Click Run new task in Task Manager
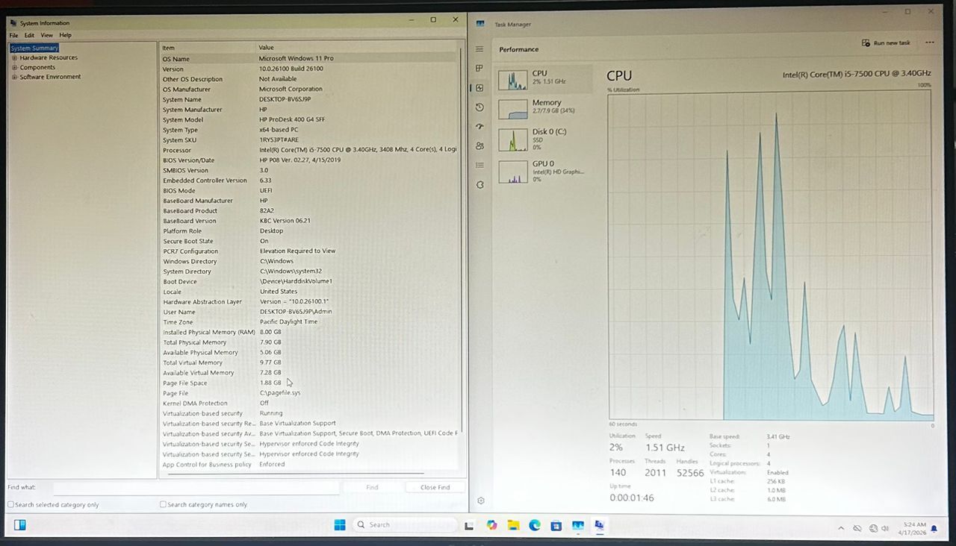 pyautogui.click(x=887, y=43)
